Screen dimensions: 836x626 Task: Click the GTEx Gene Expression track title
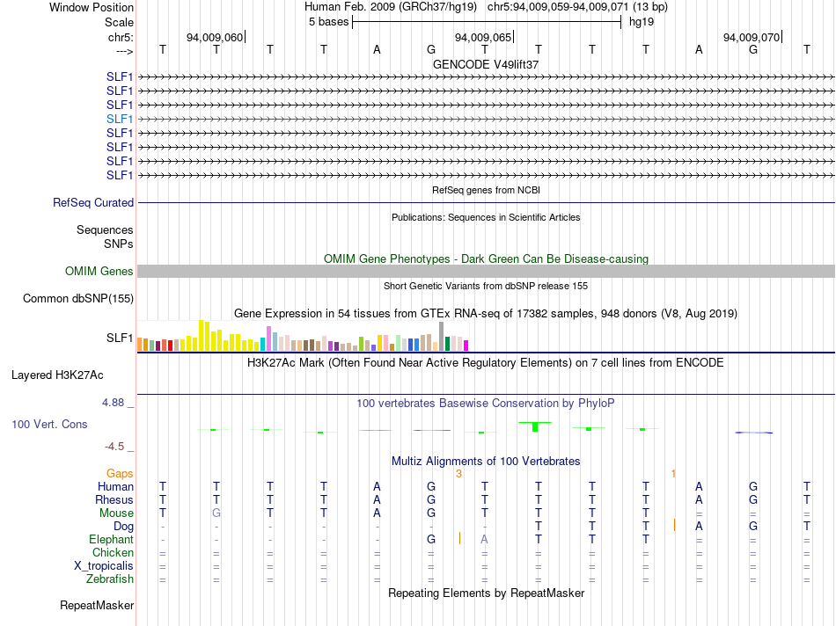[486, 313]
